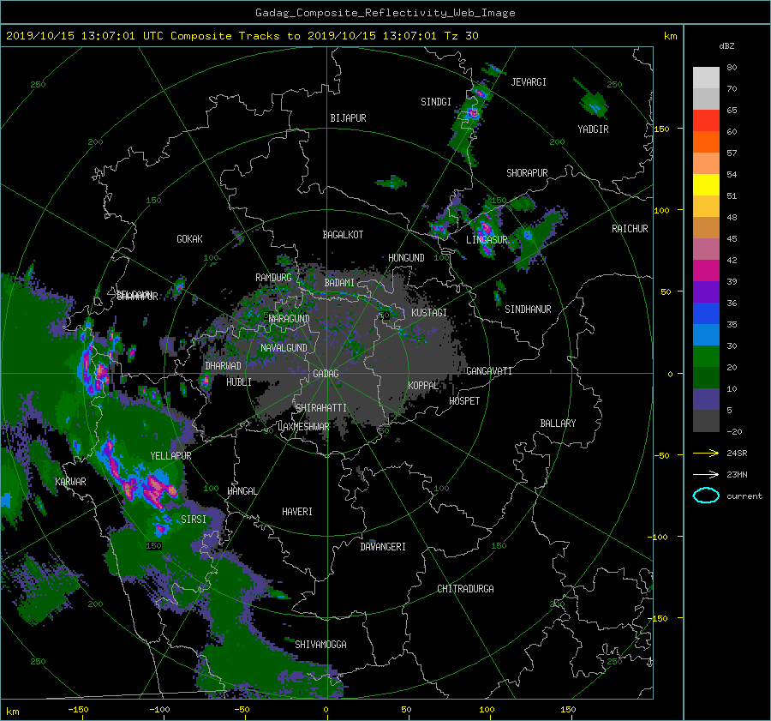Click the HAVERI label
This screenshot has width=771, height=721.
pos(297,512)
